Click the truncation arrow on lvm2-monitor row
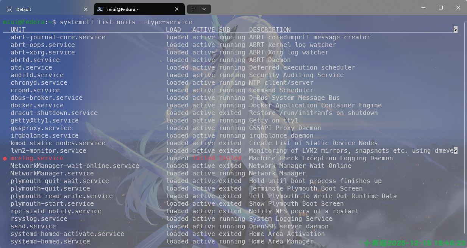Screen dimensions: 467x248 coord(455,150)
